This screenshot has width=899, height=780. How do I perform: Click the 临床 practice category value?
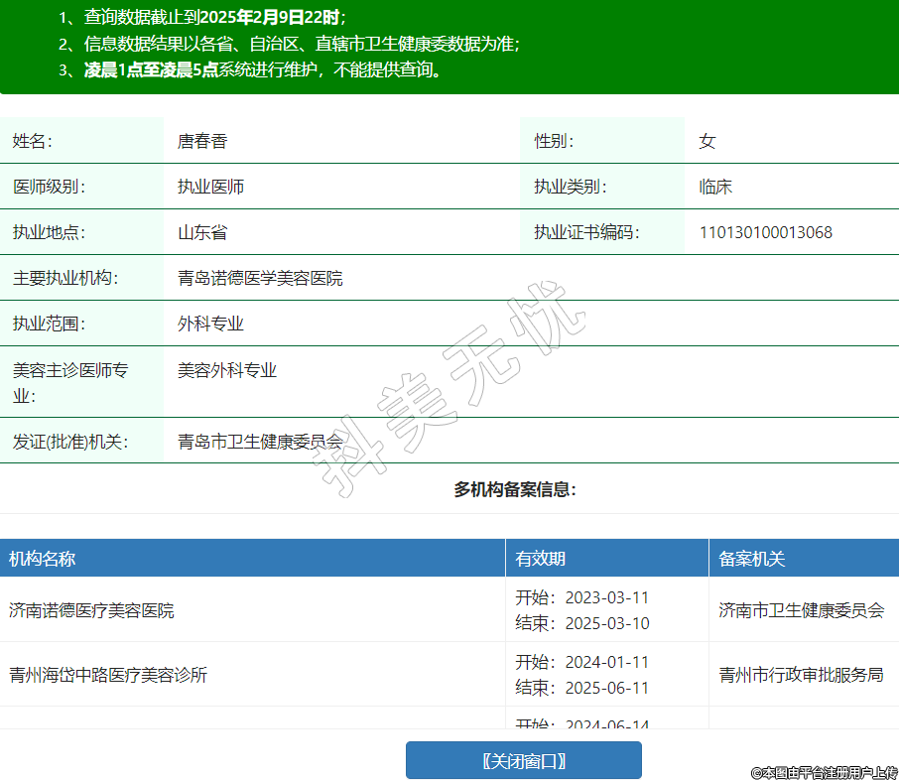[715, 187]
